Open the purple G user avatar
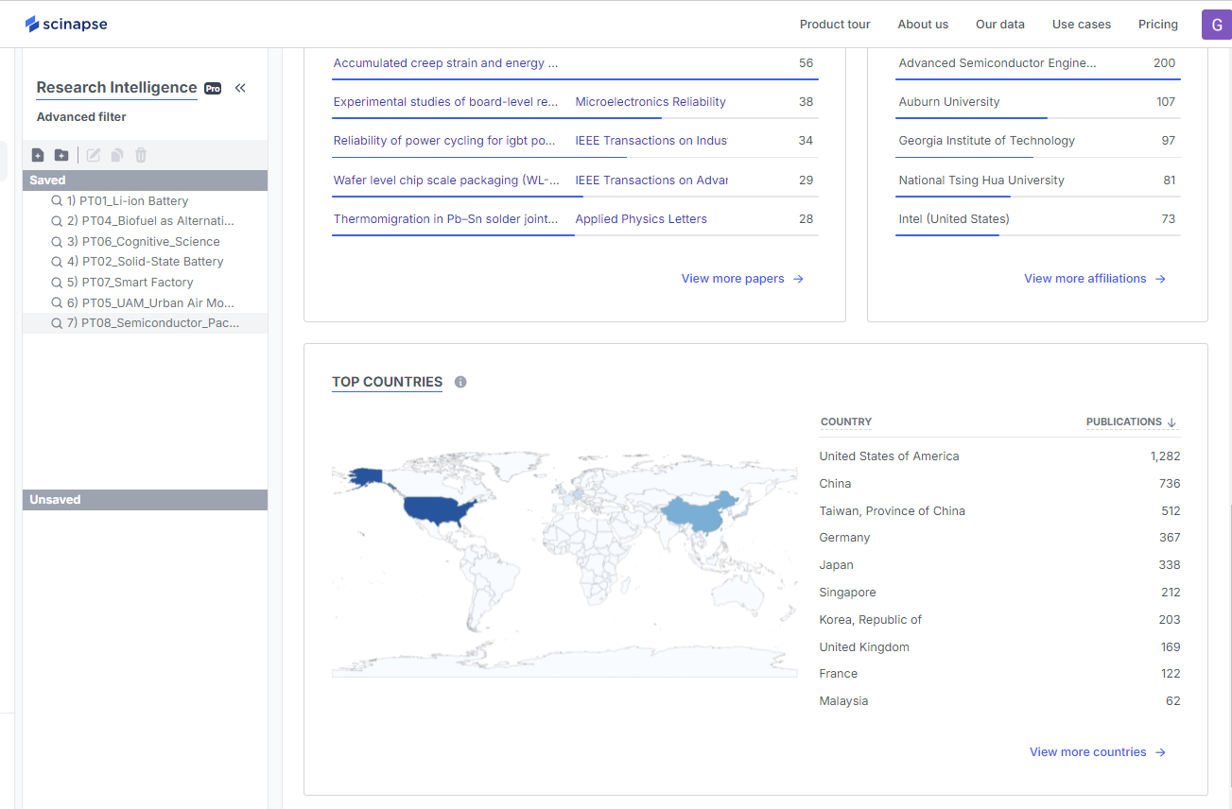Screen dimensions: 1232x809 tap(1216, 25)
